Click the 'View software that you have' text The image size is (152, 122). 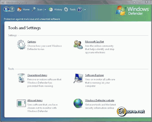43,105
